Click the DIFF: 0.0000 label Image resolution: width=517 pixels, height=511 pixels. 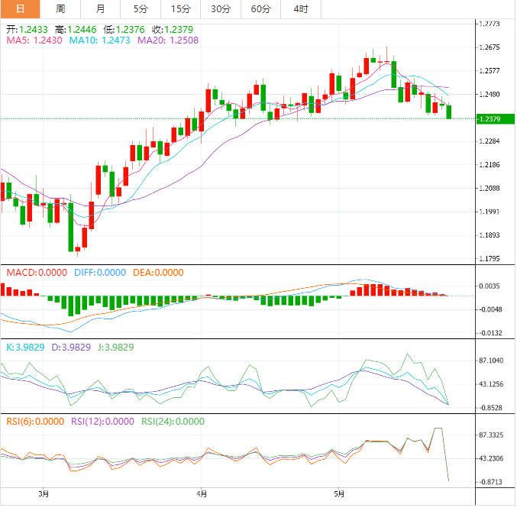[100, 272]
